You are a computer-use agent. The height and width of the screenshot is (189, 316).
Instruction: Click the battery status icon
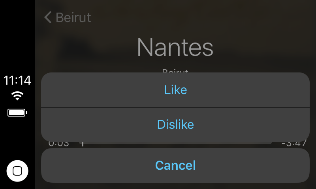pyautogui.click(x=17, y=113)
